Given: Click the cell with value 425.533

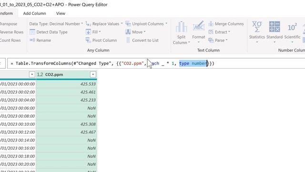Looking at the screenshot, I should pos(66,84).
